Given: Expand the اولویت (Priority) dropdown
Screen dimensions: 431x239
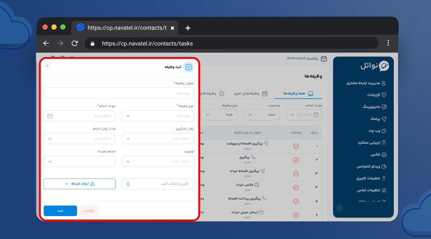Looking at the screenshot, I should tap(158, 162).
